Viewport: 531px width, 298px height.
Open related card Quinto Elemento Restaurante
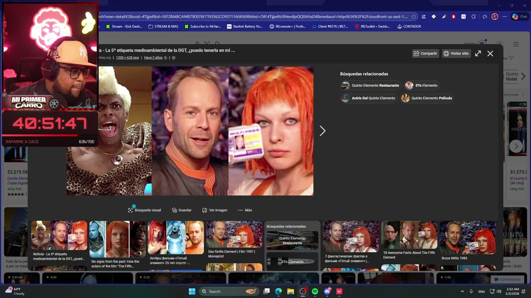click(292, 240)
